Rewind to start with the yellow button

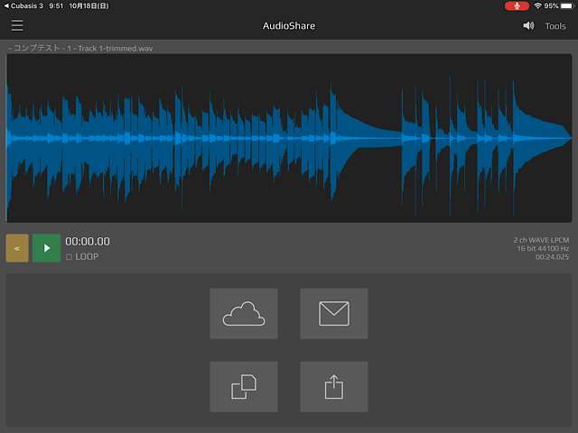coord(17,248)
